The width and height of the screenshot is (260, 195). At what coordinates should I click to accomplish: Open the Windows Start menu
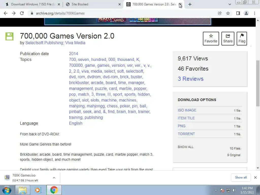point(7,190)
